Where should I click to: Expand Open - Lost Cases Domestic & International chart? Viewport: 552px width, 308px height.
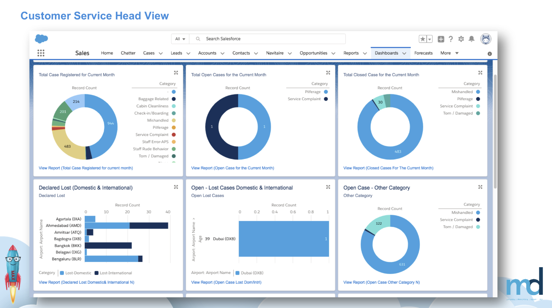pyautogui.click(x=328, y=187)
